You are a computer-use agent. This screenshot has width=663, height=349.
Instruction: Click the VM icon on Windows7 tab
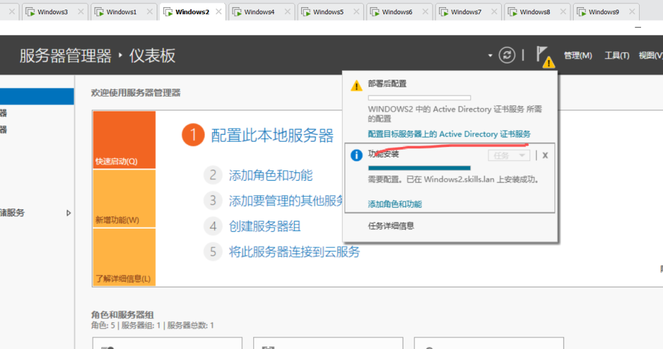click(x=442, y=12)
